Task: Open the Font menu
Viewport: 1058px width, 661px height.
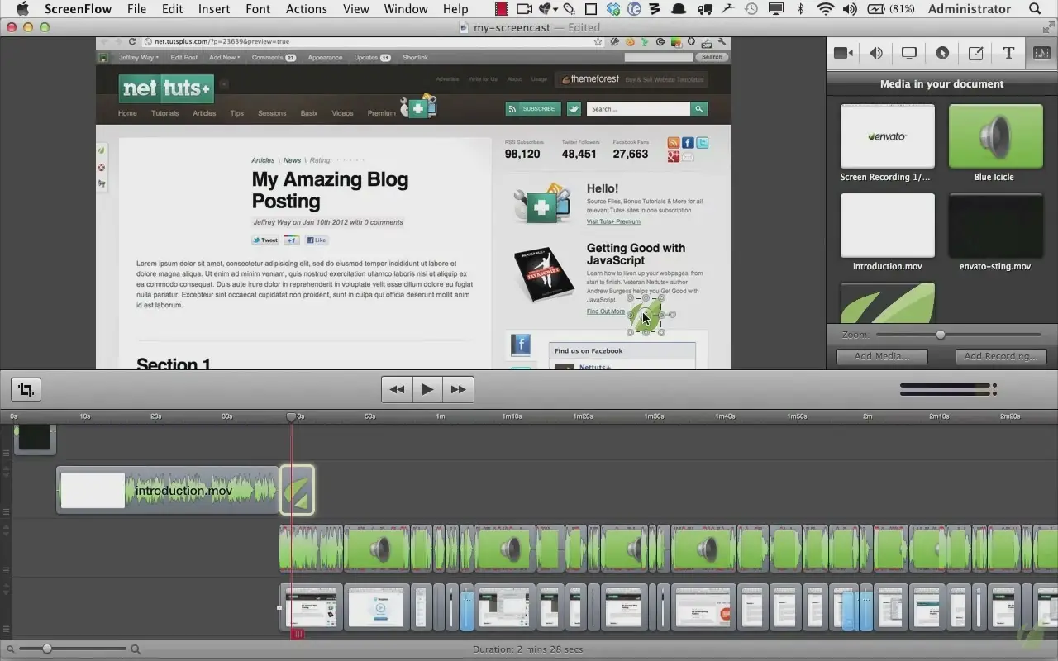Action: coord(258,9)
